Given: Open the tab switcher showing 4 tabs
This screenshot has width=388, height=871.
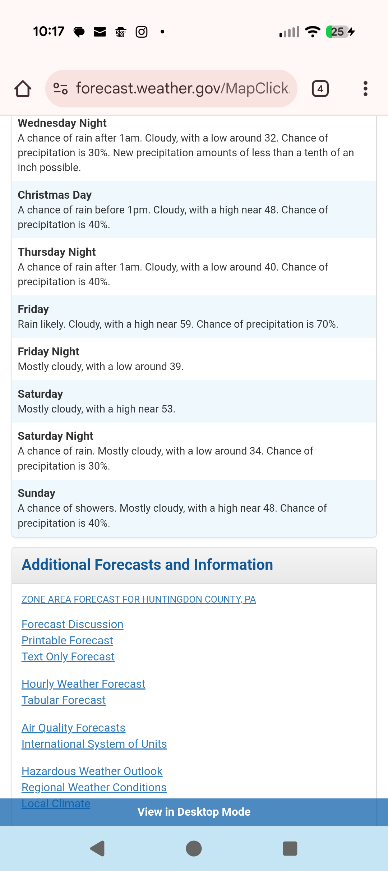Looking at the screenshot, I should click(x=320, y=89).
